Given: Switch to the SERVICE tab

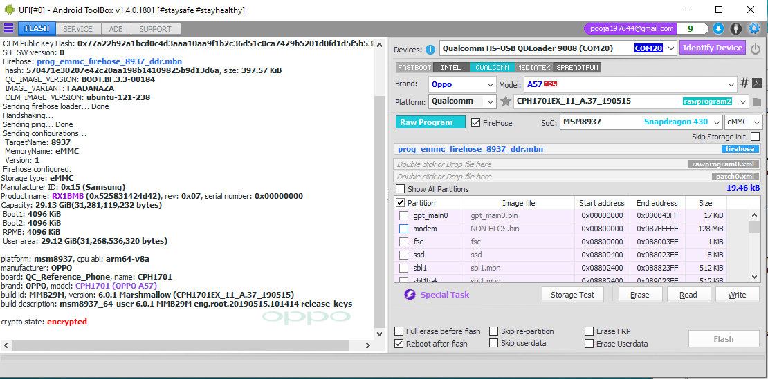Looking at the screenshot, I should [x=78, y=29].
